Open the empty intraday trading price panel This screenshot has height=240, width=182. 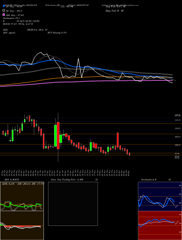tap(73, 204)
